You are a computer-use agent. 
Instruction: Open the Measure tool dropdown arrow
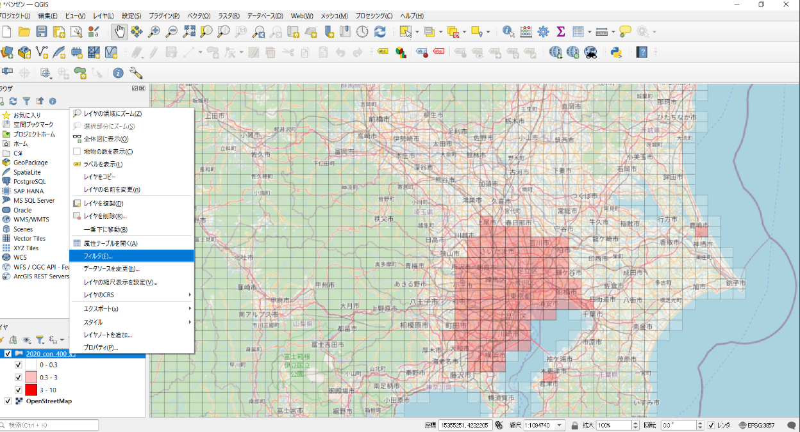[613, 31]
